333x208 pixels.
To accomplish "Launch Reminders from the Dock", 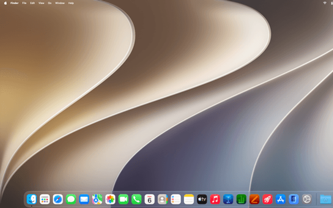I will [176, 199].
